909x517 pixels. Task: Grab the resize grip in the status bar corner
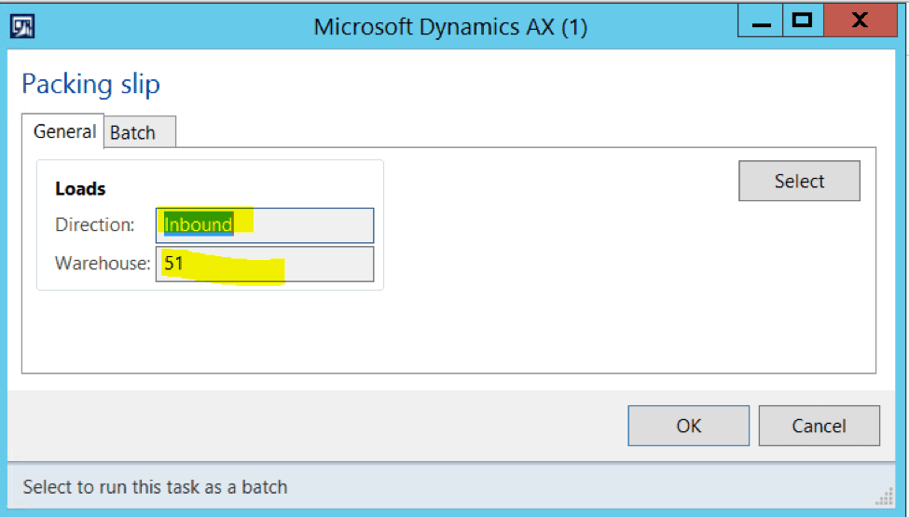(x=885, y=497)
